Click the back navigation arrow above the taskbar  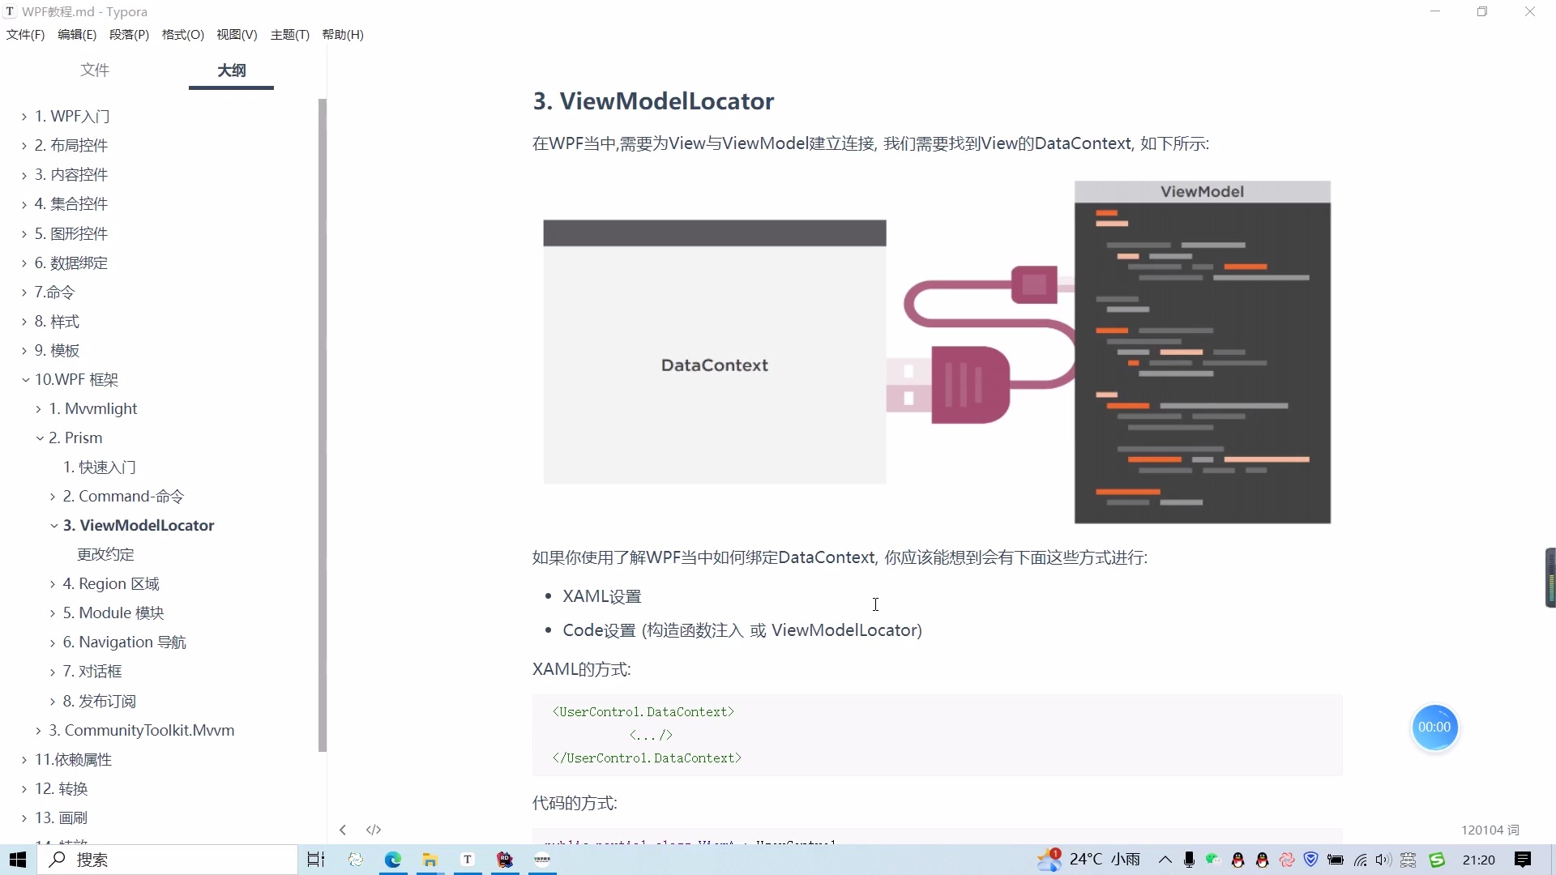tap(343, 829)
